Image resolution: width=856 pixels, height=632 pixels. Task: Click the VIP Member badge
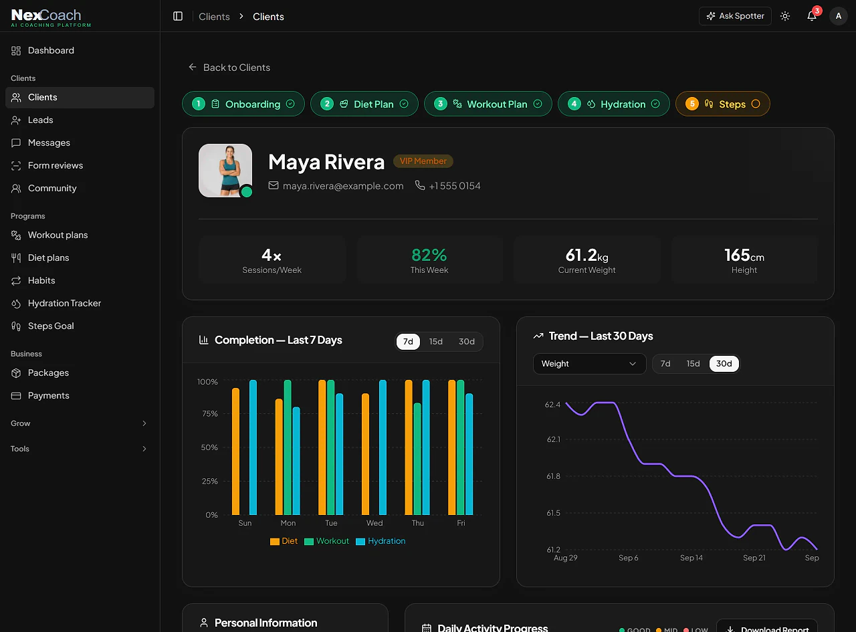tap(423, 161)
